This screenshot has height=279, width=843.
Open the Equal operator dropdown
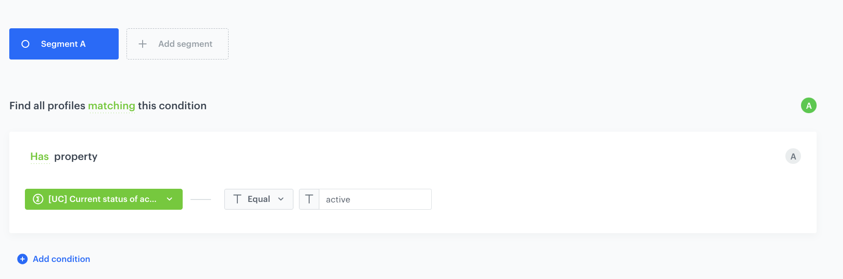259,199
